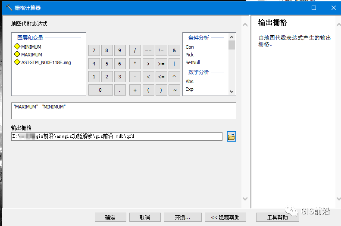Click help panel scroll up arrow
Viewport: 341px width, 226px height.
(x=338, y=25)
